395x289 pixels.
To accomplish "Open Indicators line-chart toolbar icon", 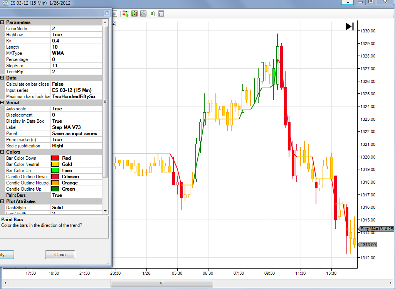I will click(143, 14).
